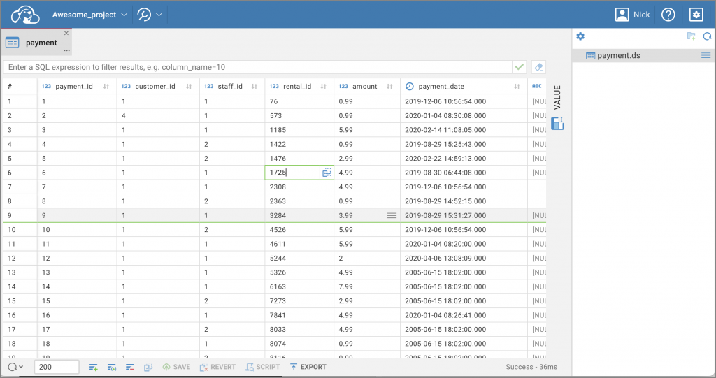
Task: Open the row menu icon in amount 3.99 cell
Action: 392,215
